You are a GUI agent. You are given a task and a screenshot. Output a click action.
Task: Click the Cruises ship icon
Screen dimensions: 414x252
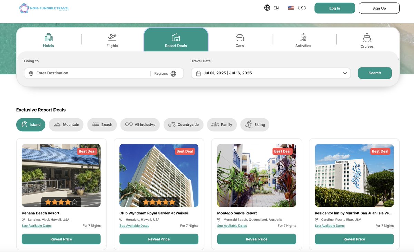[x=367, y=38]
